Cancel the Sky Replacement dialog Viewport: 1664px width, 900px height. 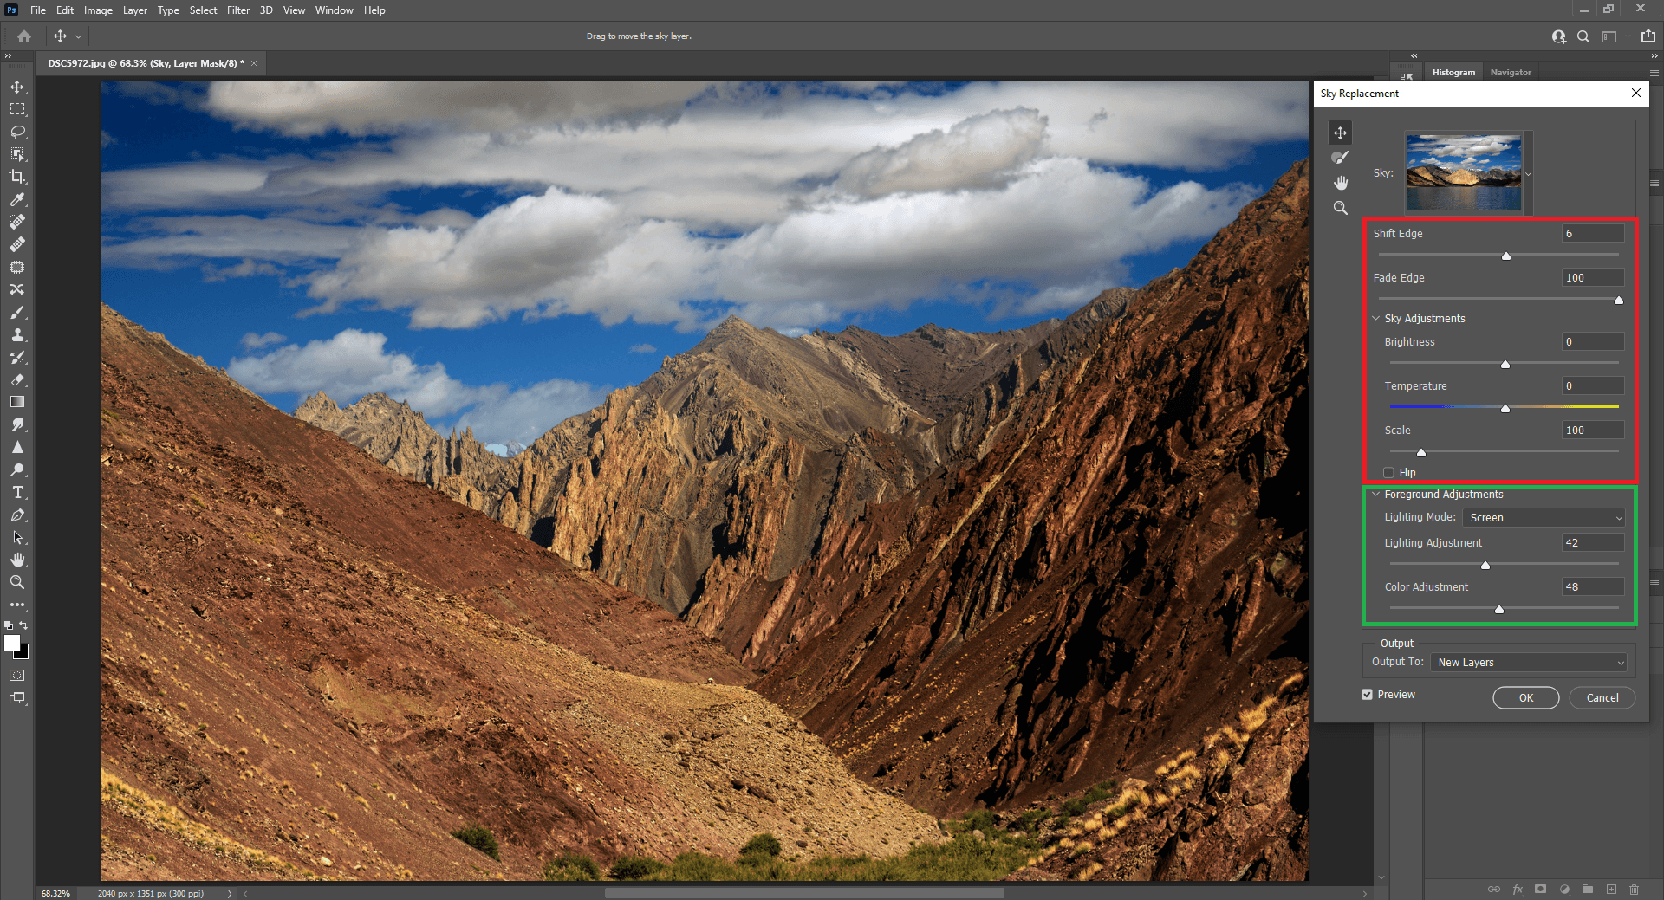[x=1602, y=698]
